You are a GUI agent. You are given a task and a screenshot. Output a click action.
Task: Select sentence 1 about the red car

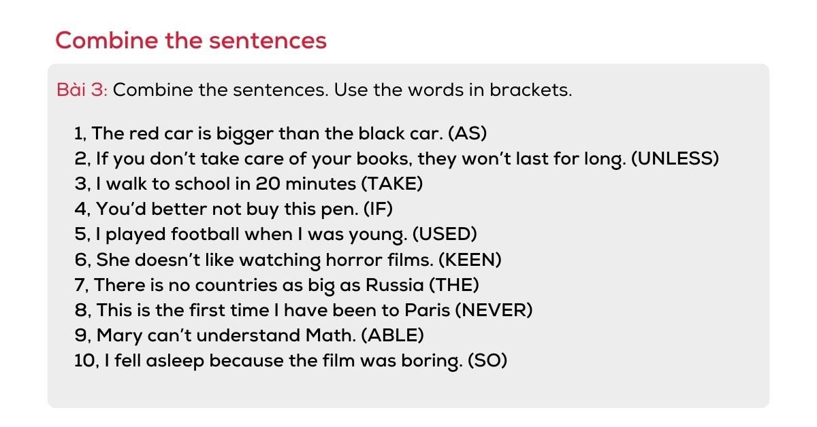pos(266,133)
